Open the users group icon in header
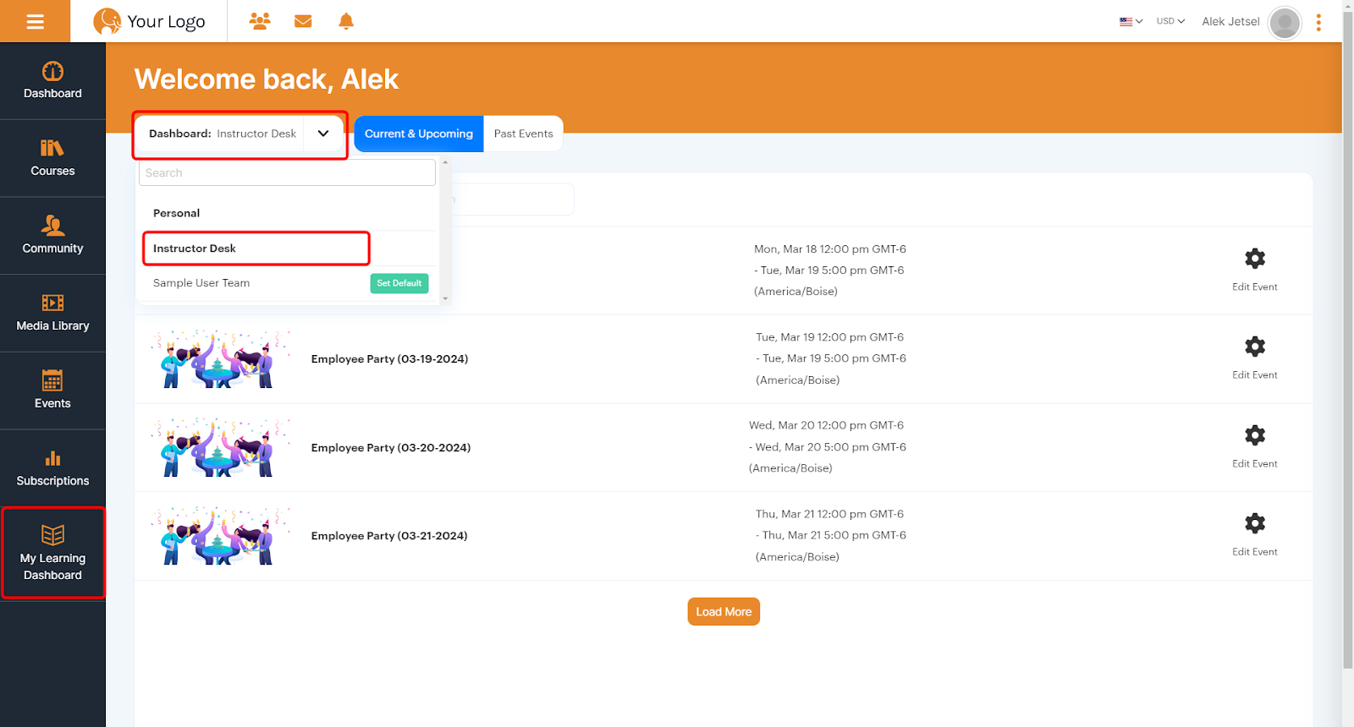1354x727 pixels. pyautogui.click(x=260, y=21)
